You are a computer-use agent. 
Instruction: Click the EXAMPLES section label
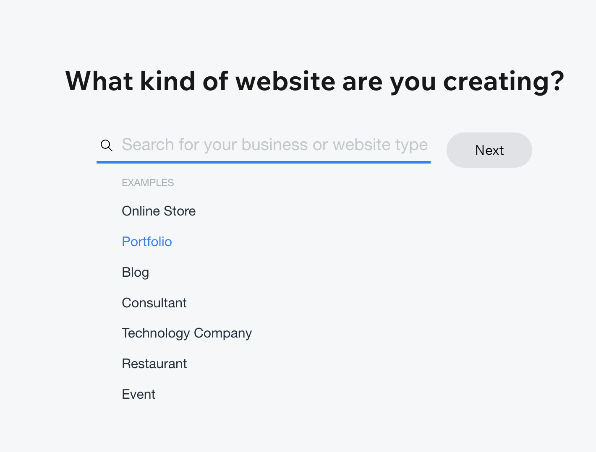148,183
